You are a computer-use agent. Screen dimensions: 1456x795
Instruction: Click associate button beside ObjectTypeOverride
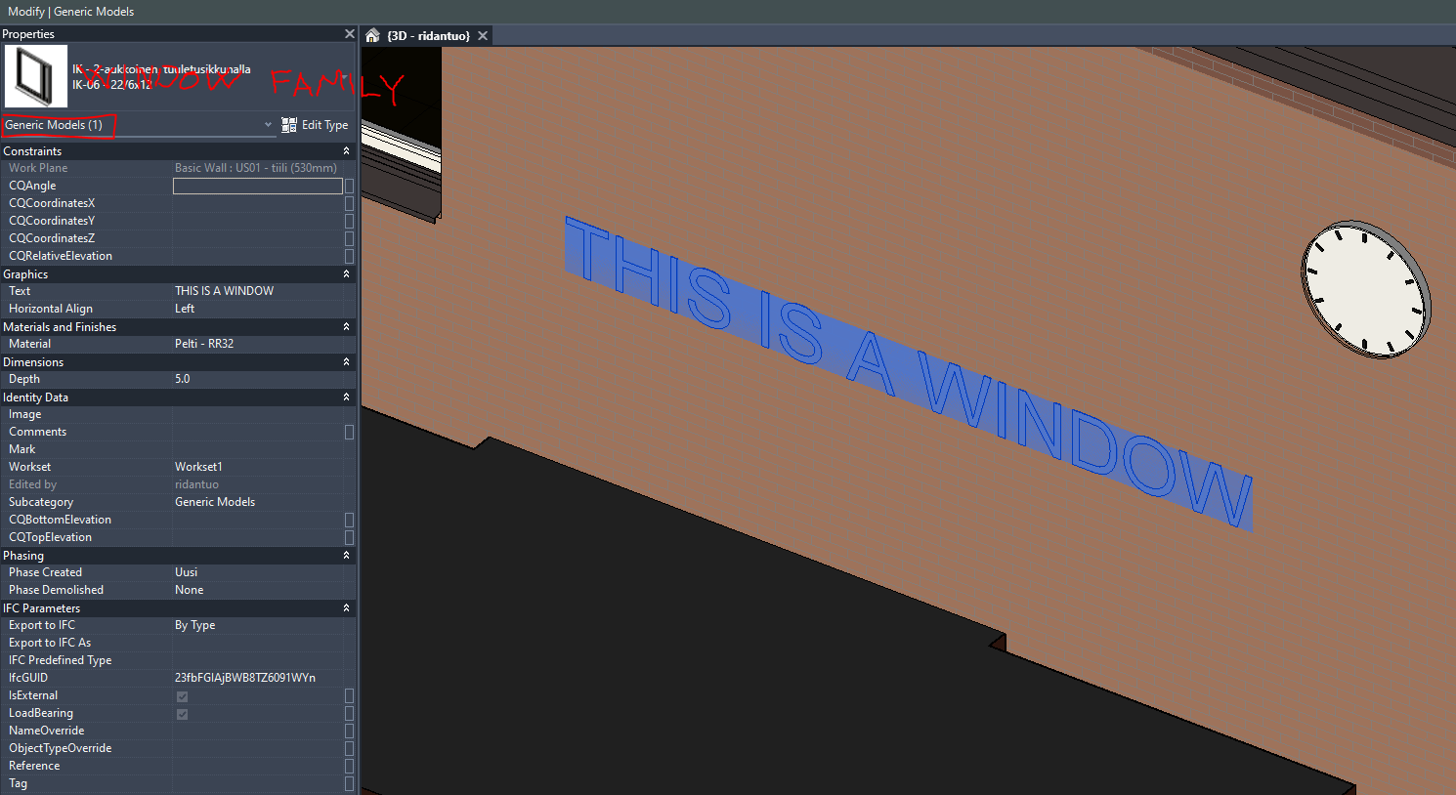(x=349, y=748)
